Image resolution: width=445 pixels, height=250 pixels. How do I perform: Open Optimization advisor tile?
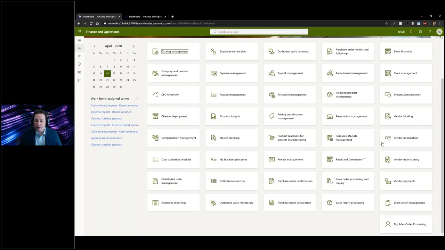pyautogui.click(x=232, y=181)
